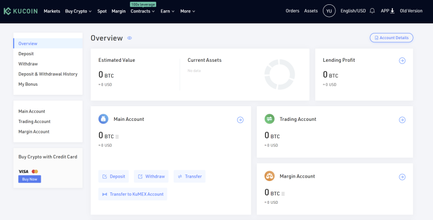The width and height of the screenshot is (433, 220).
Task: Click the Buy Now button
Action: 29,179
